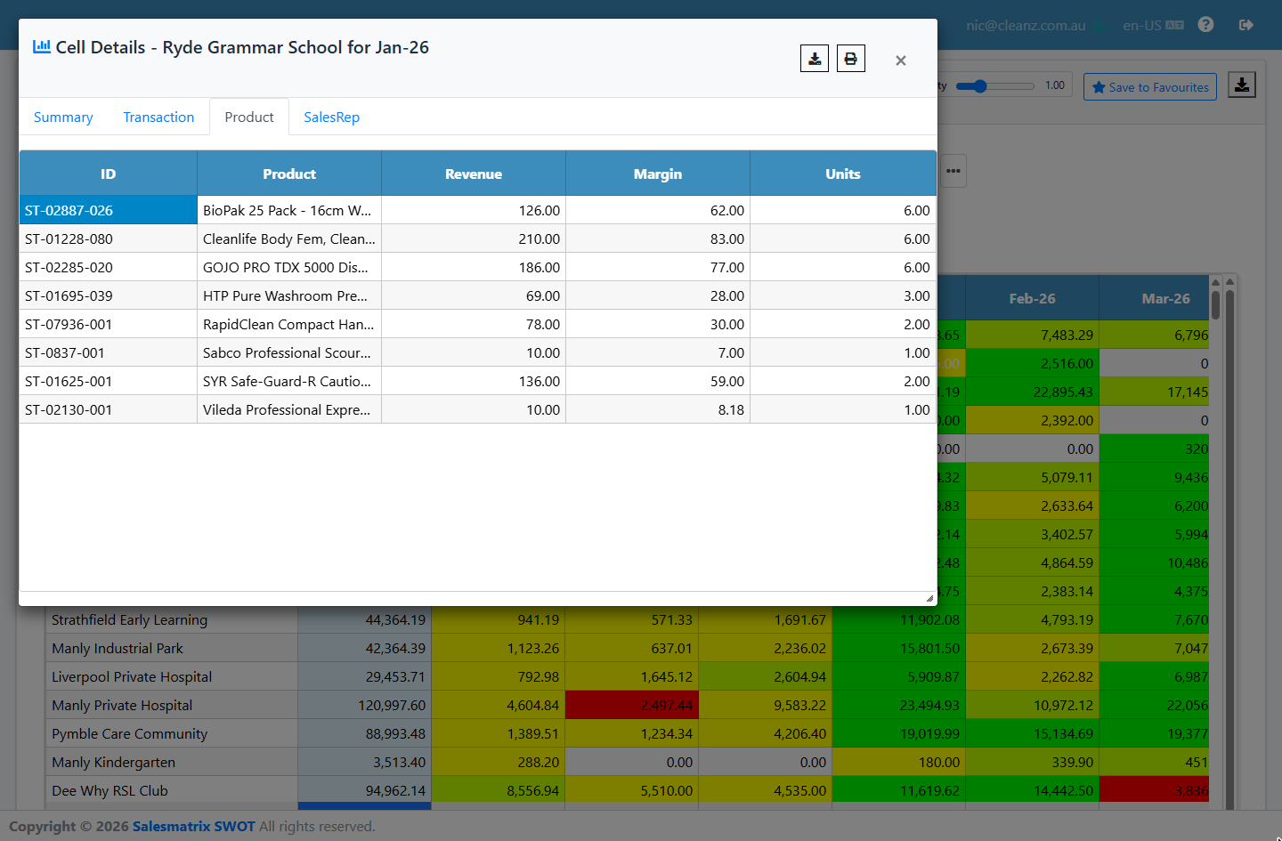Click the 1.00 opacity value field
This screenshot has height=841, width=1282.
click(1055, 85)
